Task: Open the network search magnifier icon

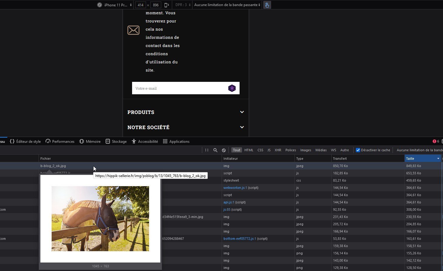Action: [215, 150]
